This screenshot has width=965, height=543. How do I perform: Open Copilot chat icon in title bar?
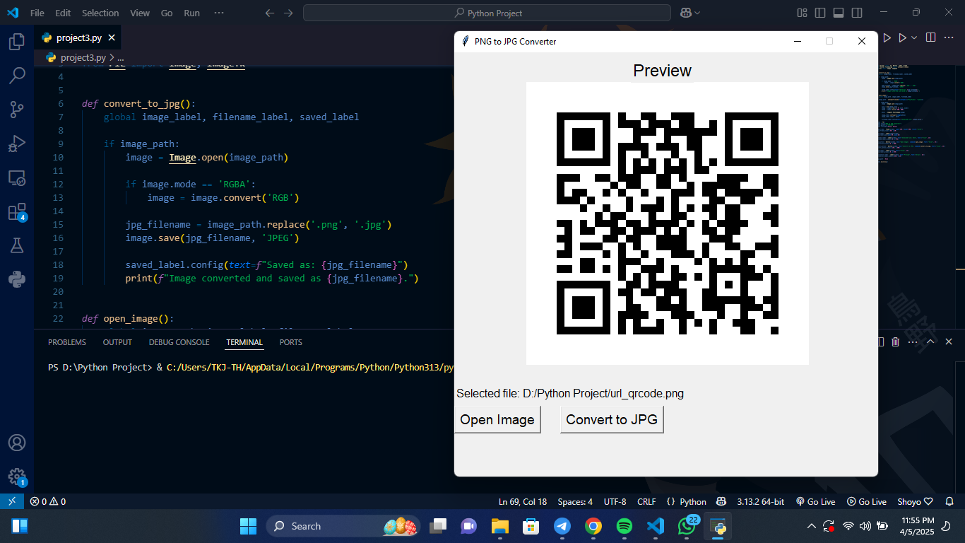click(x=685, y=13)
